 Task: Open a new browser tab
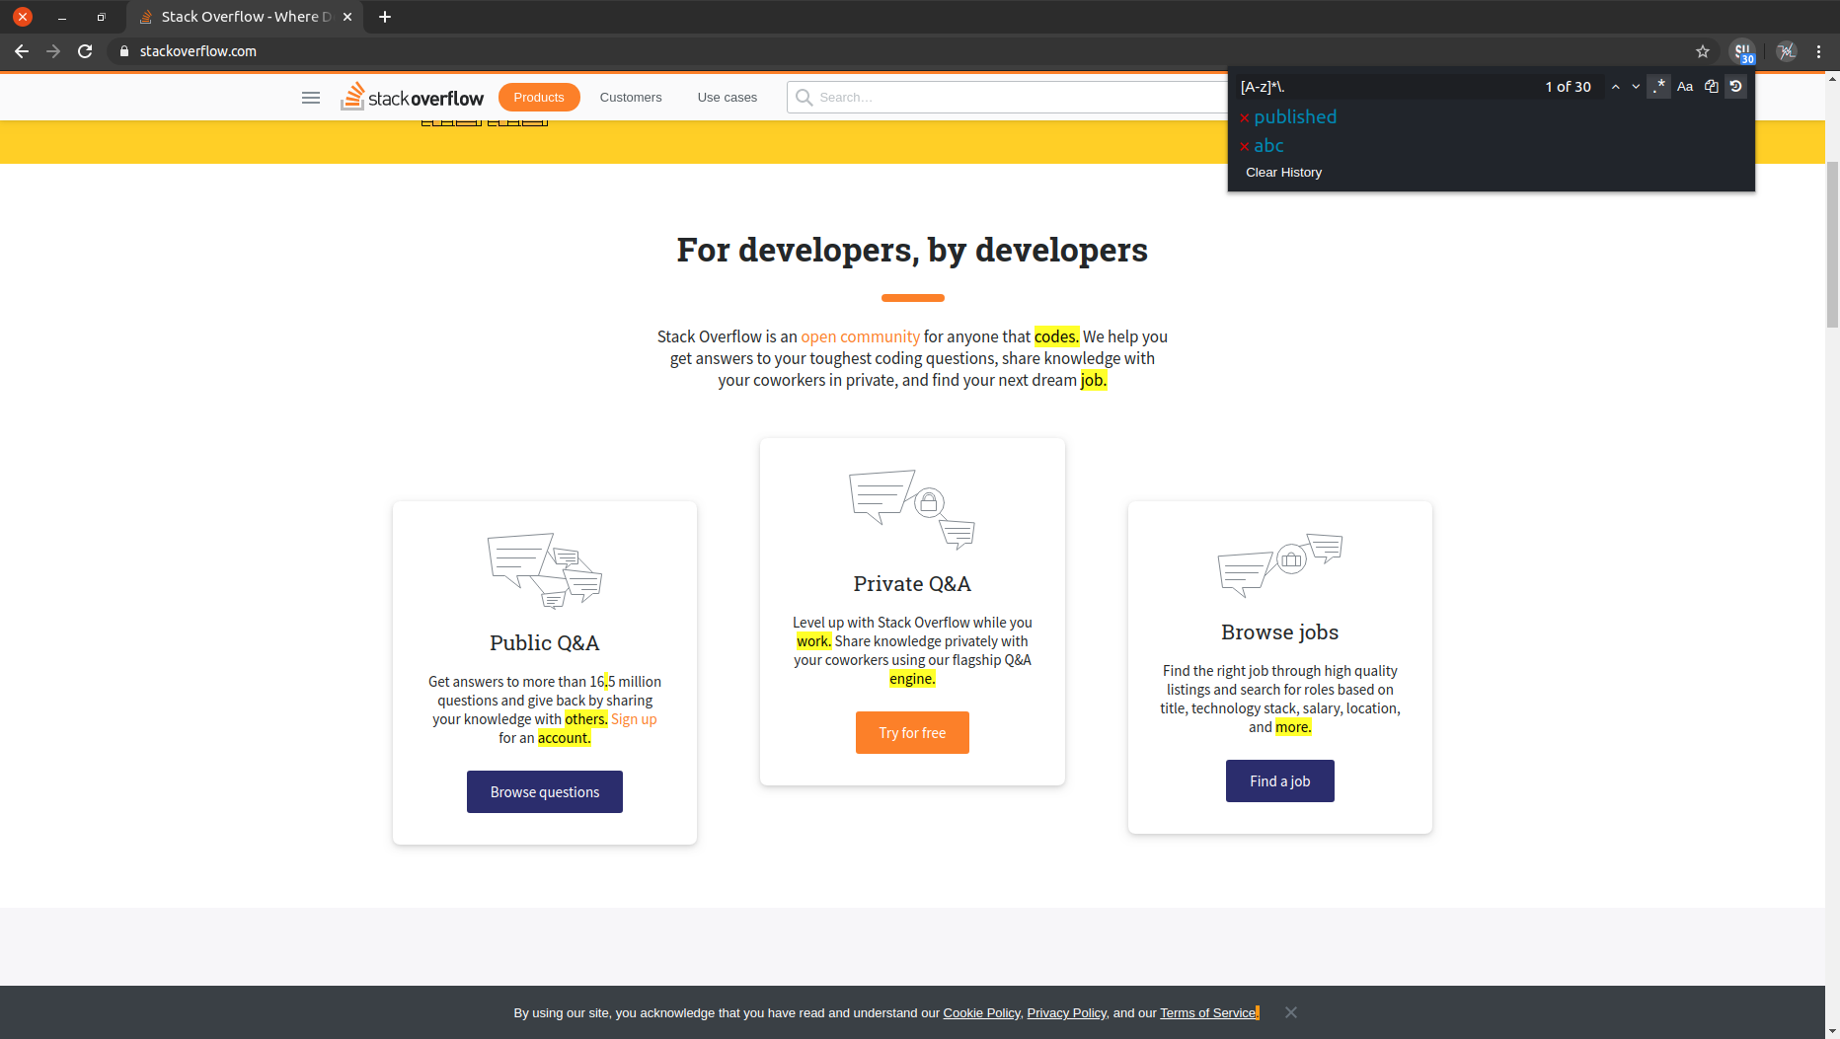(x=385, y=17)
